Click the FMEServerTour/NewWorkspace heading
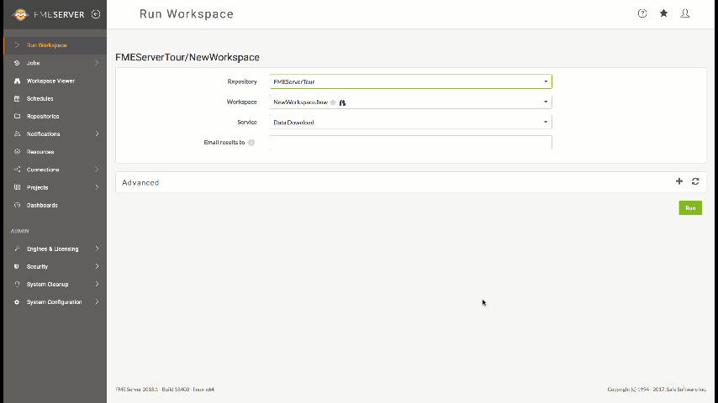This screenshot has height=403, width=718. [x=187, y=57]
